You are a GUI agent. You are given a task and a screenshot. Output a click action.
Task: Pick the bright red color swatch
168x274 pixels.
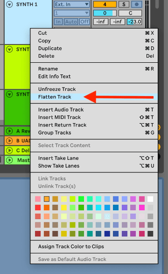(38, 207)
